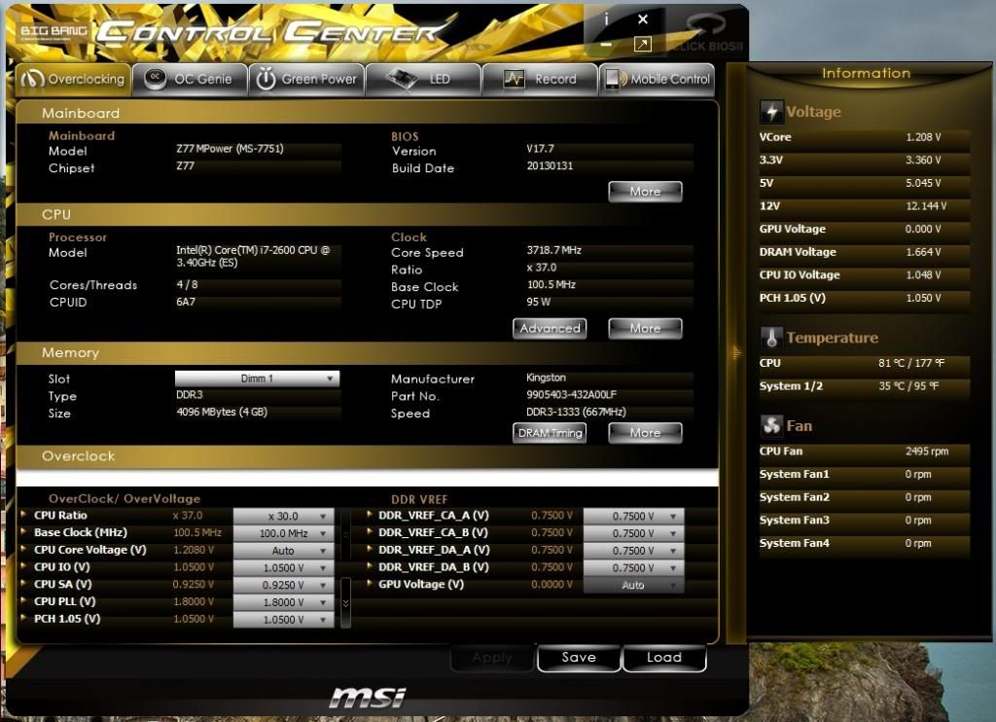
Task: Click the arrow marker beside GPU Voltage (V)
Action: click(369, 583)
